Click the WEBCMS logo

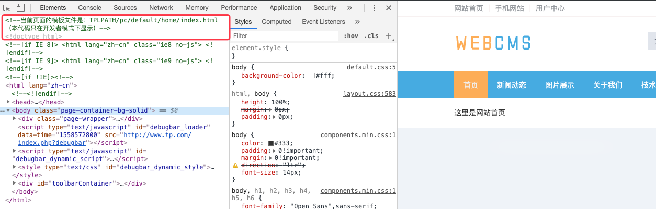(493, 43)
